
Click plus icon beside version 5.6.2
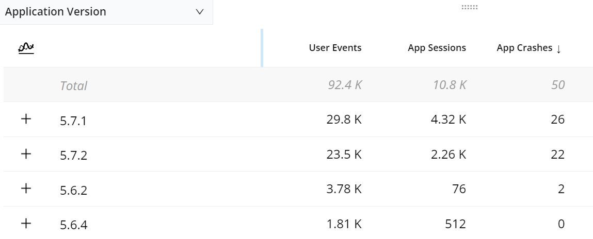[x=26, y=189]
